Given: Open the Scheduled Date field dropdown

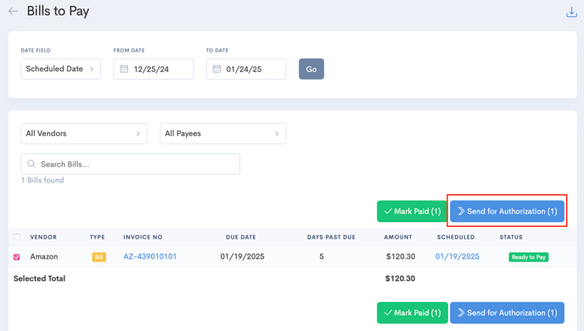Looking at the screenshot, I should coord(61,69).
